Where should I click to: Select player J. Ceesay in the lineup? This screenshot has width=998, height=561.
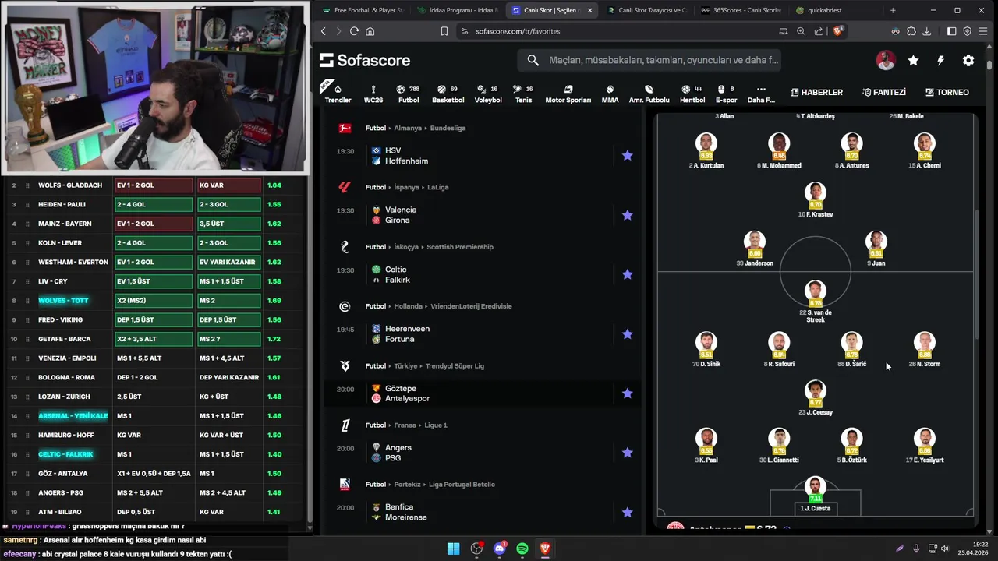[815, 397]
